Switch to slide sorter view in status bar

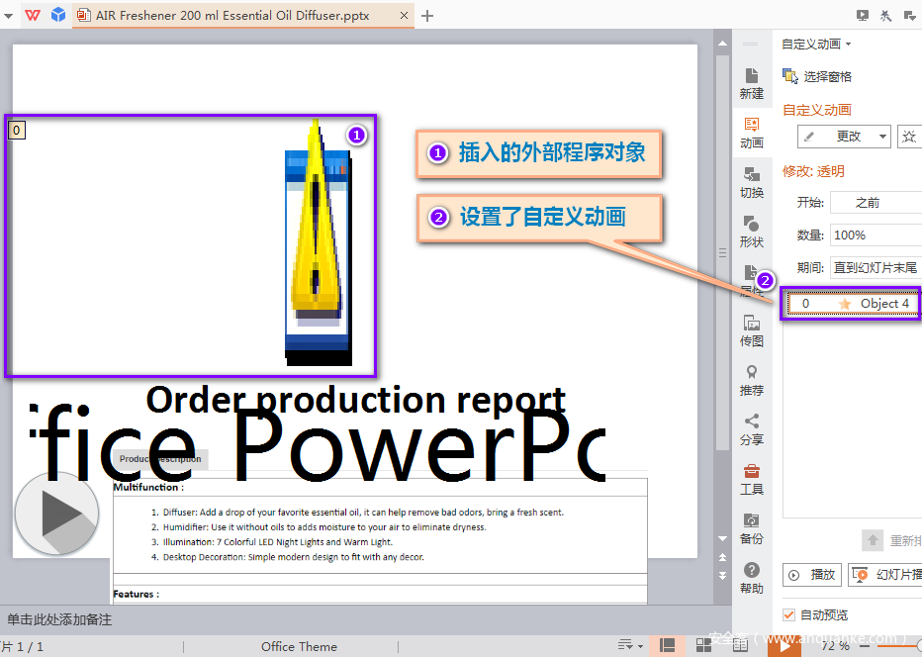701,645
